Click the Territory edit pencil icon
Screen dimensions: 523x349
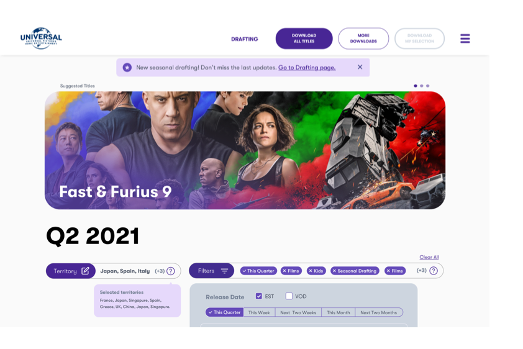click(x=85, y=271)
